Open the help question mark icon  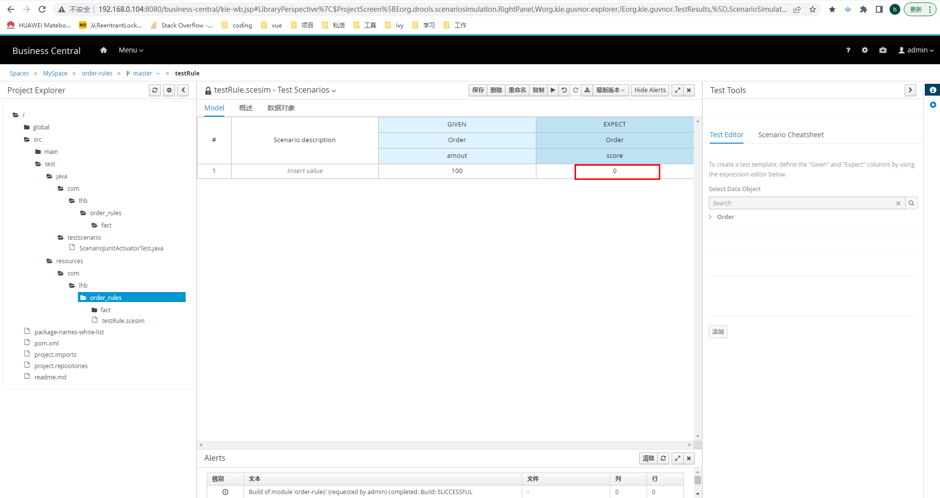[848, 50]
